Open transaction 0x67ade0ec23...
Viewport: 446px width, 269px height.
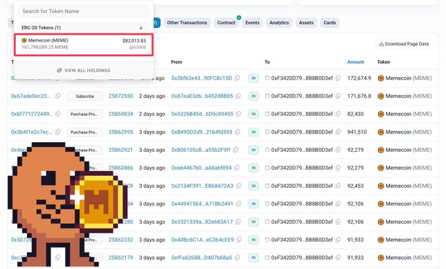tap(31, 96)
